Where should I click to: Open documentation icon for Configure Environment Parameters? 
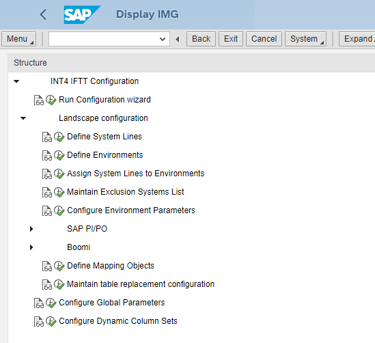(47, 210)
